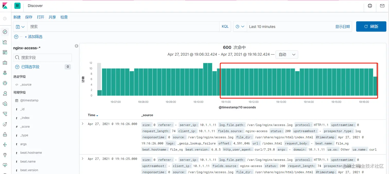
Task: Click the 刷新 refresh button
Action: (371, 27)
